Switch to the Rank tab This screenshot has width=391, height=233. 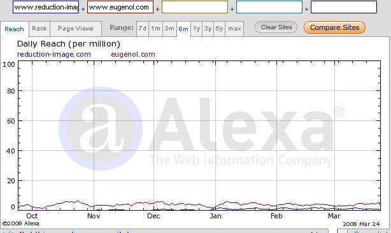click(39, 29)
